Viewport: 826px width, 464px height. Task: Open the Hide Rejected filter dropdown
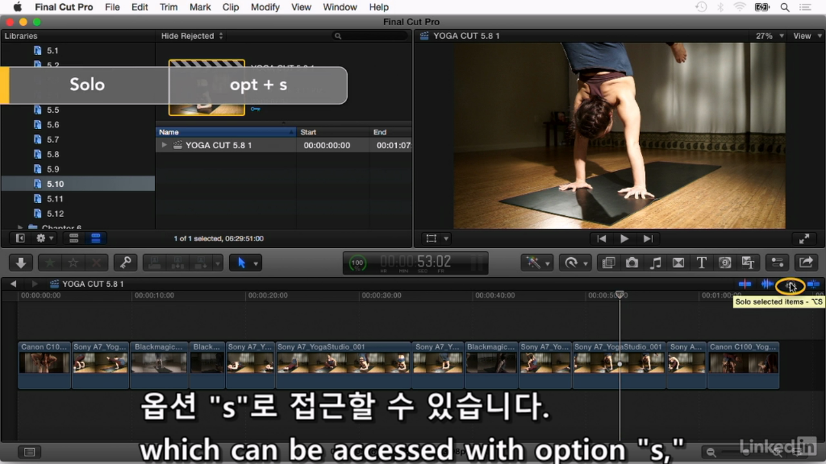pos(192,36)
